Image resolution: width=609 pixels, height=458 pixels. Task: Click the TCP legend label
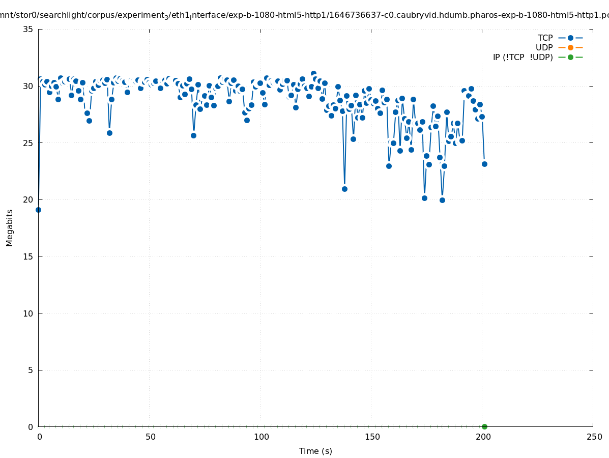tap(545, 38)
